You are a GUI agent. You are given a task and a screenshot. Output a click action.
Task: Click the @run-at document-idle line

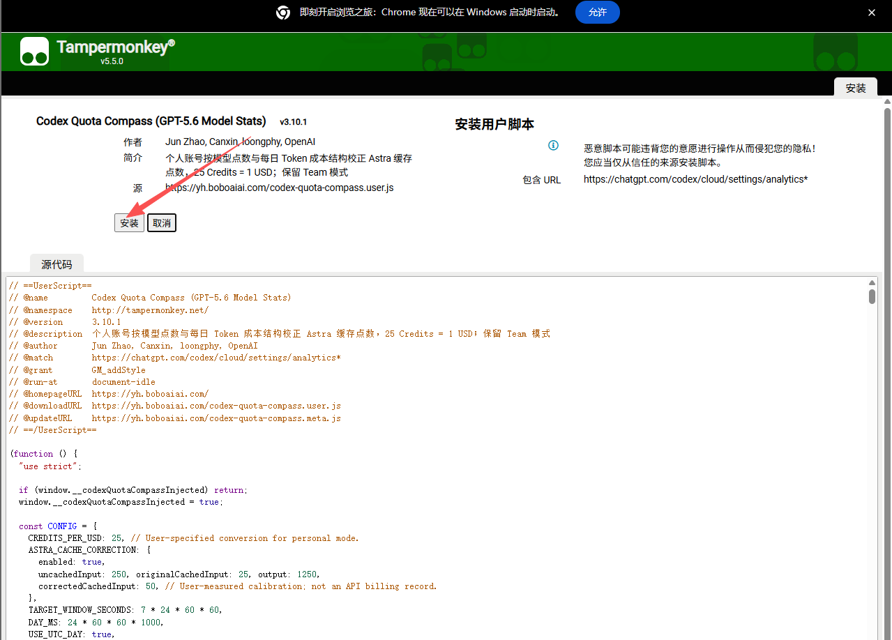coord(82,382)
